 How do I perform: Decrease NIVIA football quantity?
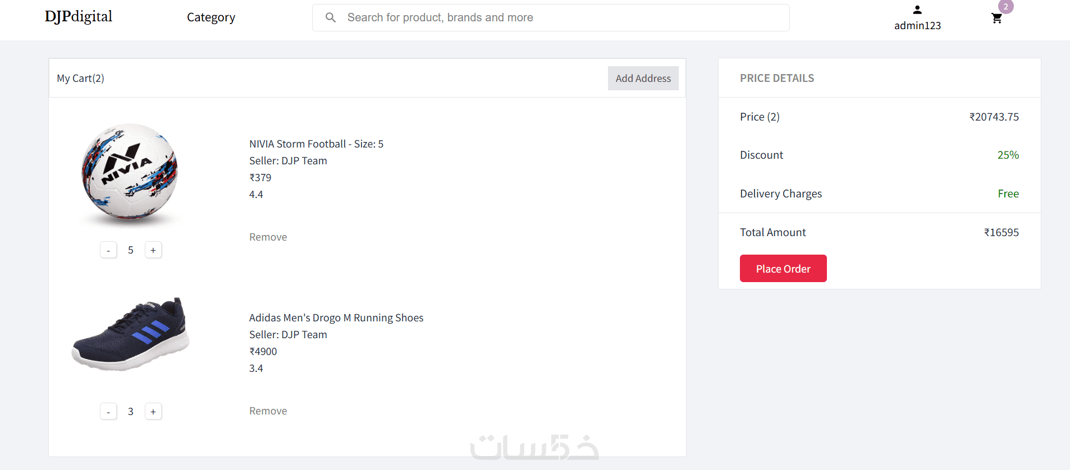pyautogui.click(x=108, y=250)
